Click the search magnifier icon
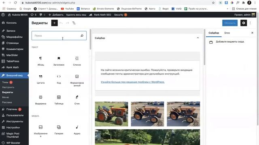This screenshot has width=259, height=145. (82, 36)
